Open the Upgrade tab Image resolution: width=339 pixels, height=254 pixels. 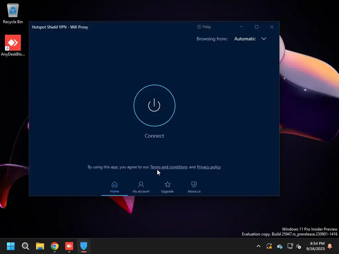click(x=167, y=187)
